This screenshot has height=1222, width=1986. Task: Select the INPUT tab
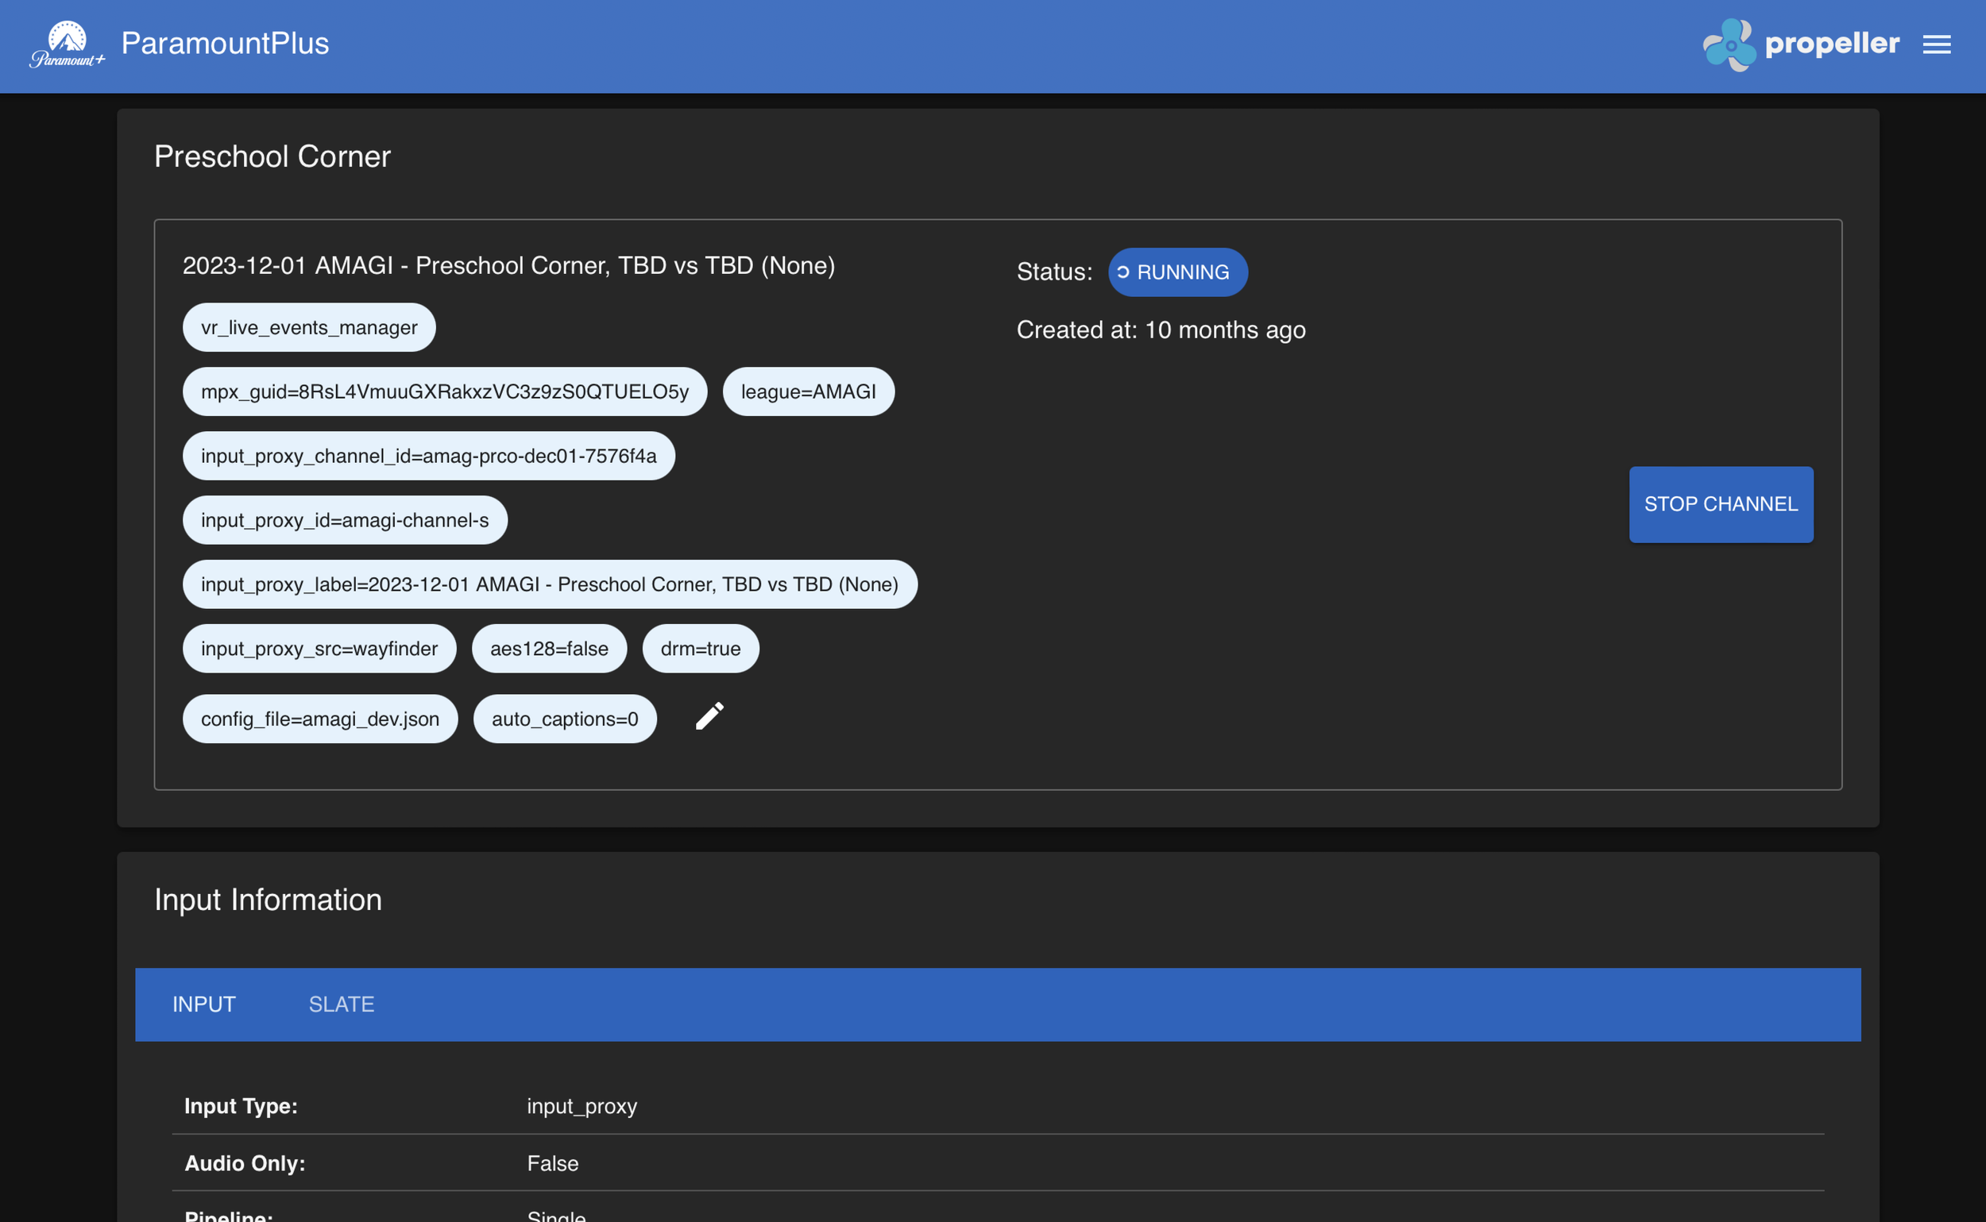(x=204, y=1004)
